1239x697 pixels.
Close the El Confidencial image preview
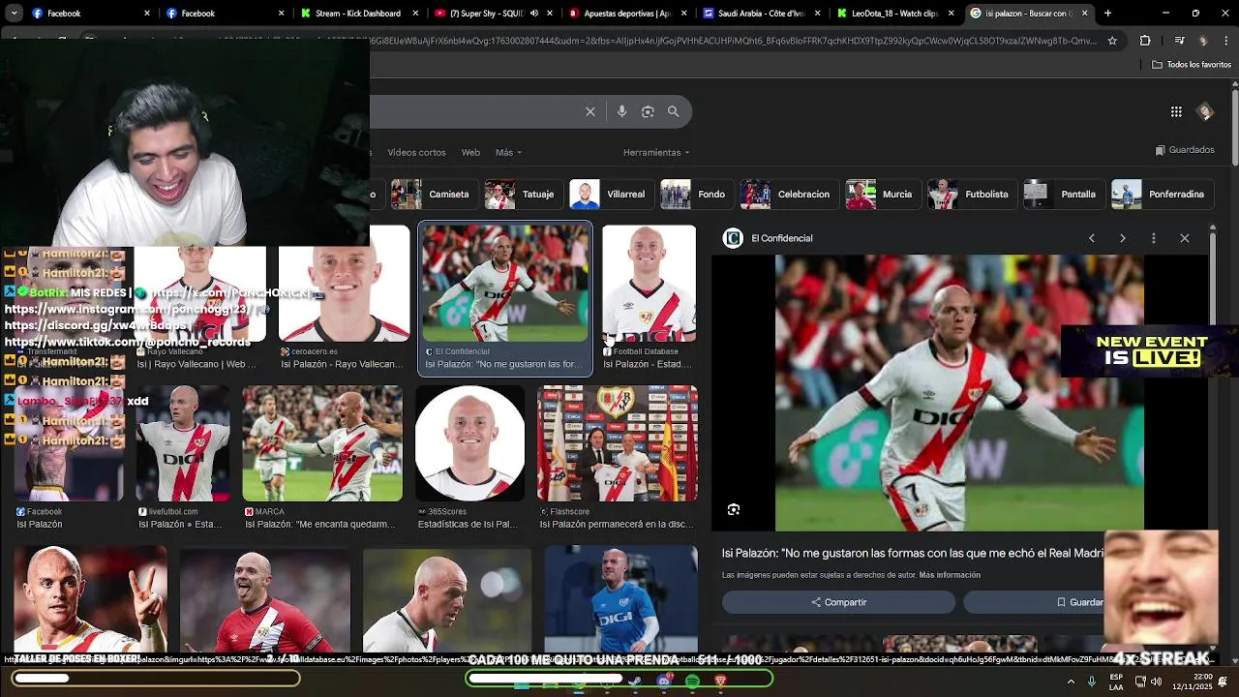(1185, 238)
